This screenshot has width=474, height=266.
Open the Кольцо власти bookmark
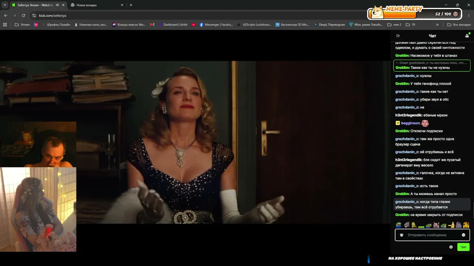coord(129,25)
